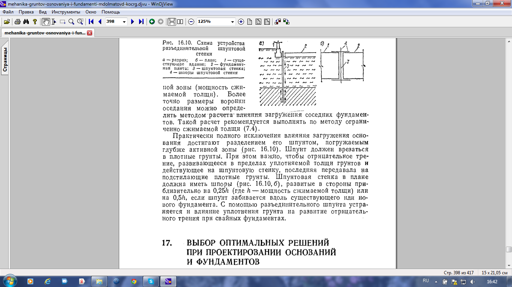Enable facing pages layout
This screenshot has height=287, width=512.
click(x=180, y=22)
